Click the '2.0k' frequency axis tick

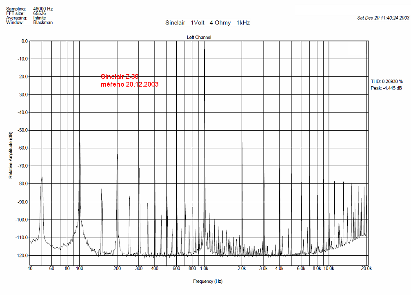pos(242,268)
